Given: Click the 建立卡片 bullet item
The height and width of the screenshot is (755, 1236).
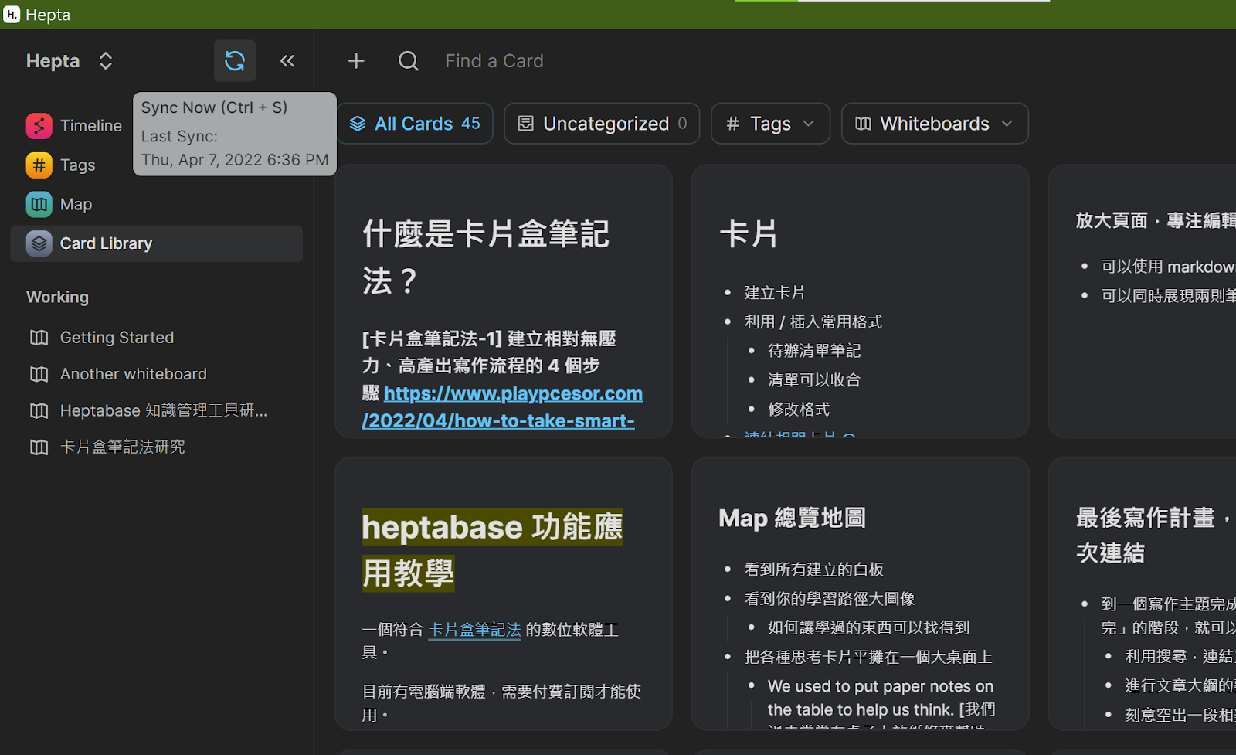Looking at the screenshot, I should pos(775,293).
